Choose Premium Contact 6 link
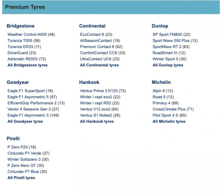Image resolution: width=222 pixels, height=195 pixels. point(97,47)
